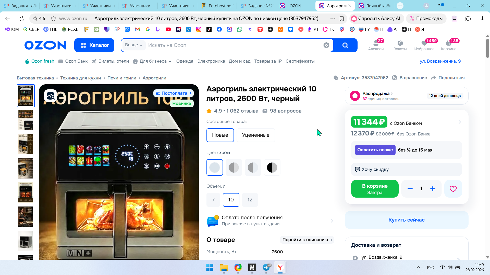The width and height of the screenshot is (490, 275).
Task: Expand Оплата после получения details arrow
Action: click(332, 221)
